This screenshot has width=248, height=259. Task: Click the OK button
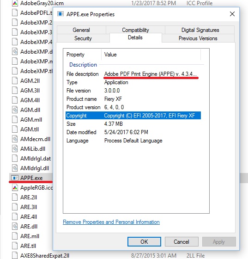tap(144, 241)
